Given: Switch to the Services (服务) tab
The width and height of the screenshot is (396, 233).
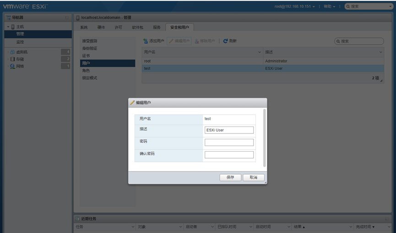Looking at the screenshot, I should tap(157, 27).
